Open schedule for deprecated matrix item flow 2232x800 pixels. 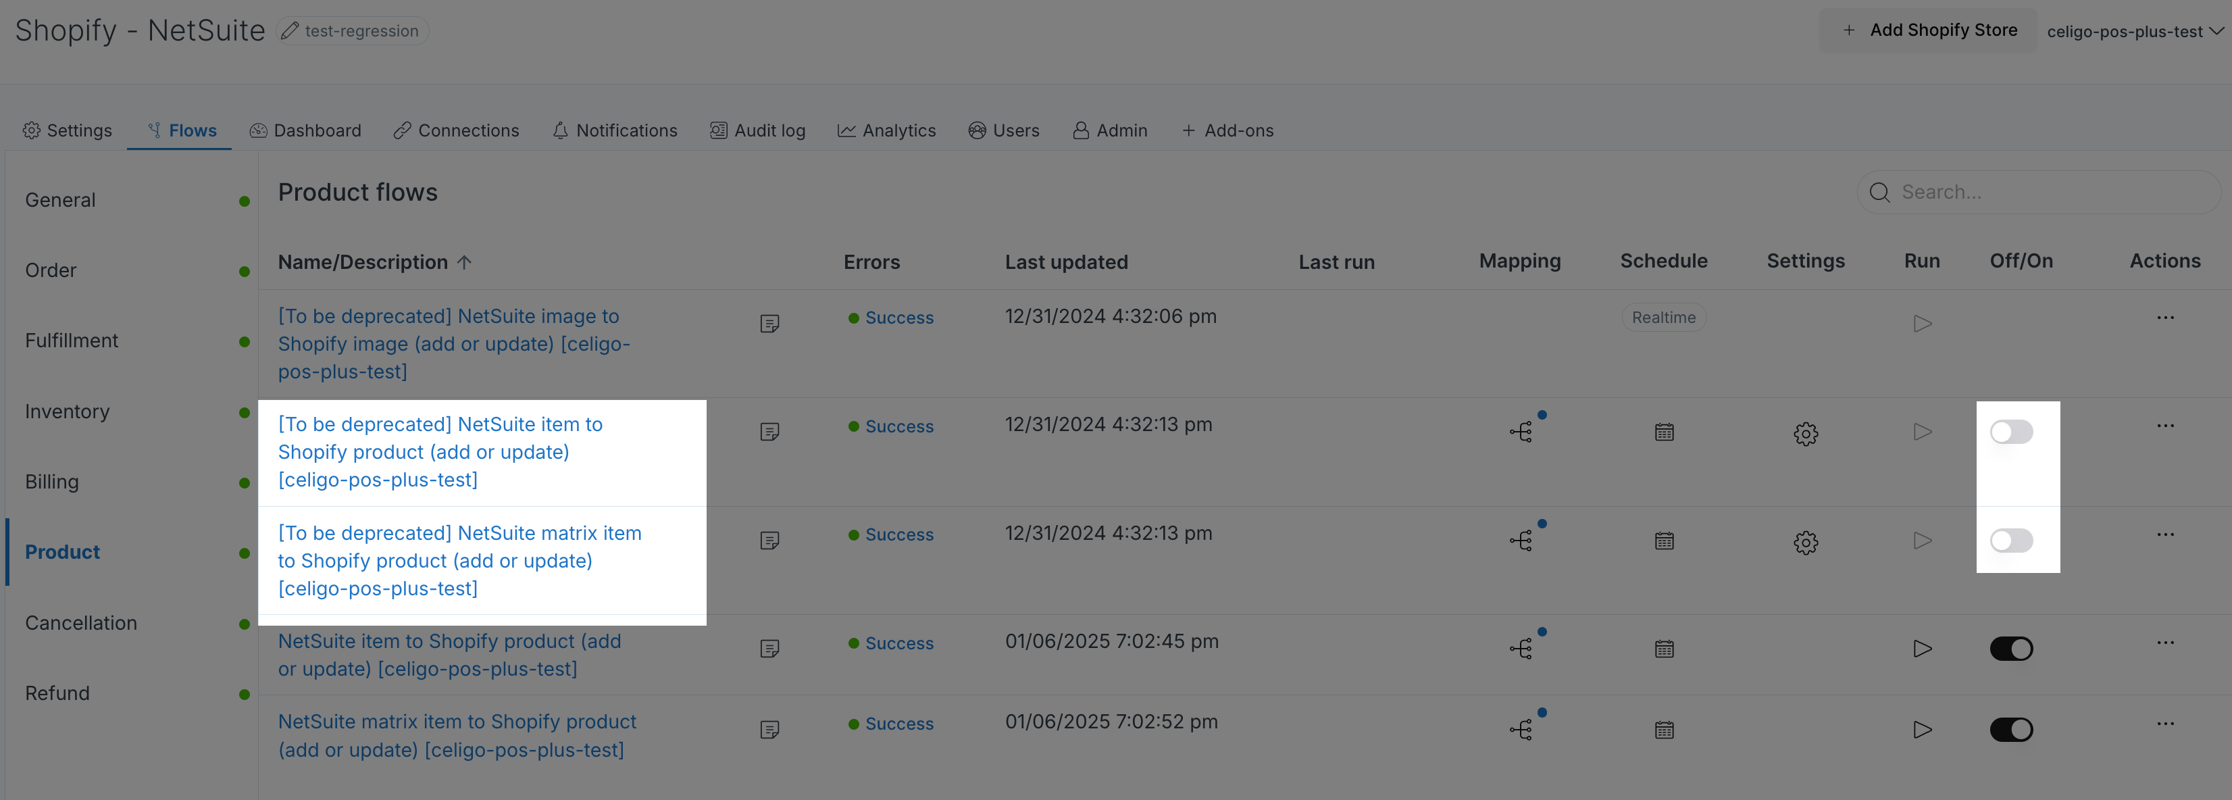tap(1665, 541)
